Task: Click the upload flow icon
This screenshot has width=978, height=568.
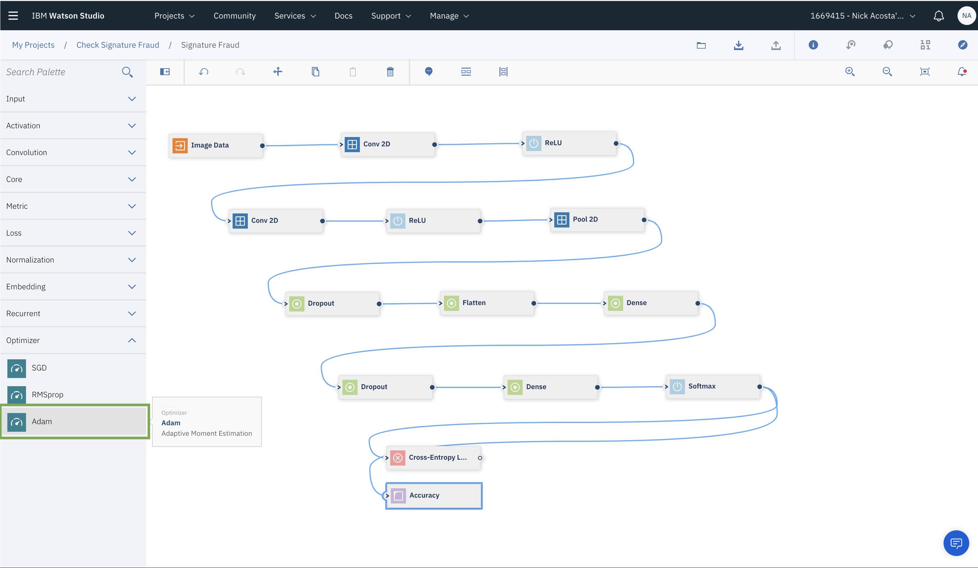Action: (x=776, y=45)
